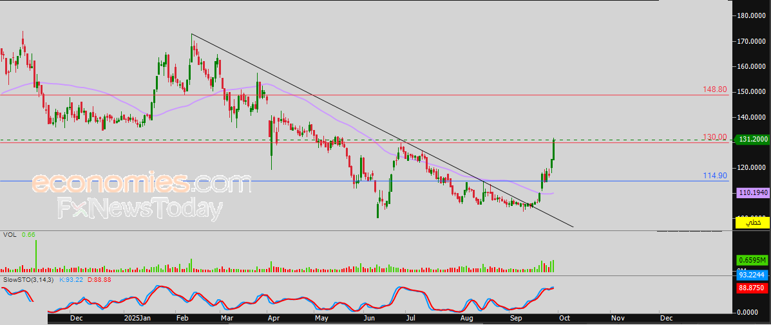The height and width of the screenshot is (325, 771).
Task: Select the purple moving average curve
Action: click(x=315, y=109)
